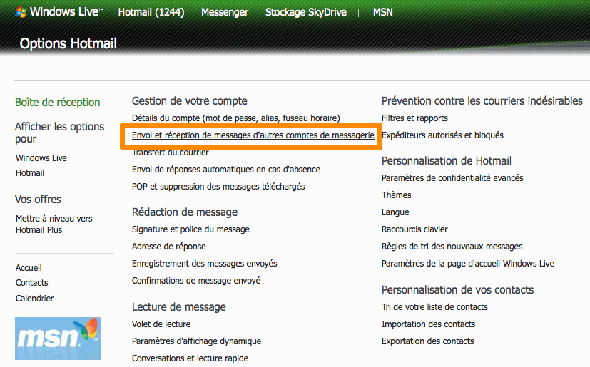Click Afficher les options pour heading

tap(60, 133)
